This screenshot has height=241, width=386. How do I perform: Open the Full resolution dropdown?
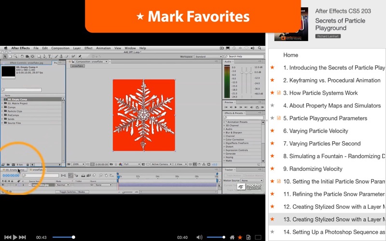point(132,164)
